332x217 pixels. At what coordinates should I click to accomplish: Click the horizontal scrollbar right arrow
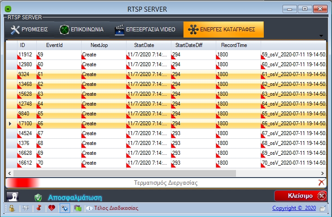click(x=322, y=173)
